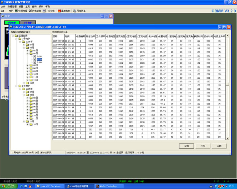Open the 中频电源 toolbar icon
237x189 pixels.
[x=16, y=11]
